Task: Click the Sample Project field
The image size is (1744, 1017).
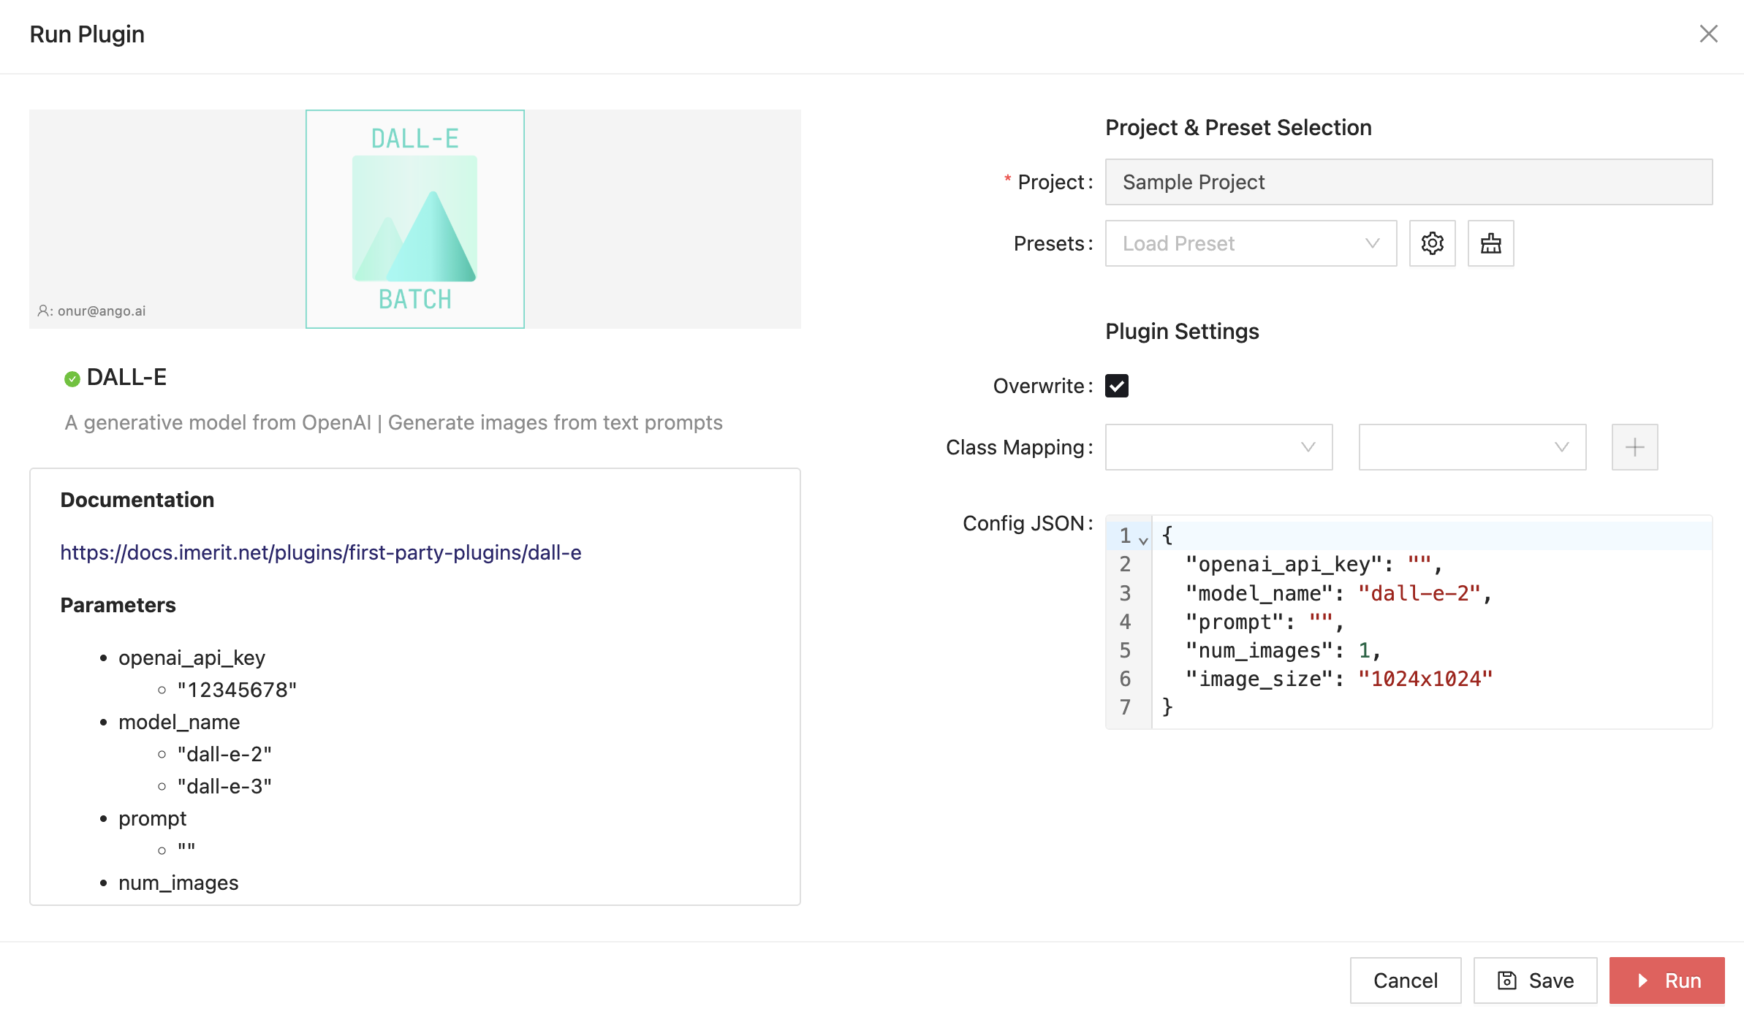Action: pos(1408,182)
